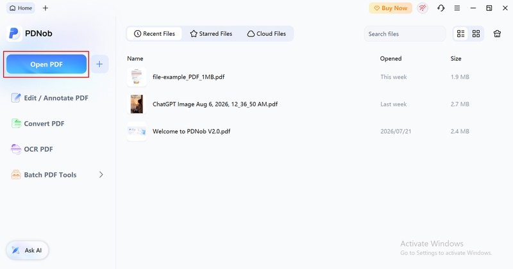The image size is (513, 269).
Task: Create new PDF with plus button beside Open PDF
Action: tap(99, 64)
